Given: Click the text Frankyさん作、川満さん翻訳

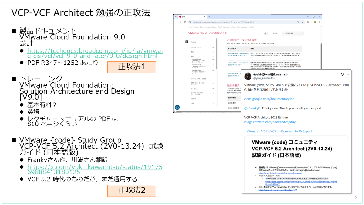Looking at the screenshot, I should [67, 159].
